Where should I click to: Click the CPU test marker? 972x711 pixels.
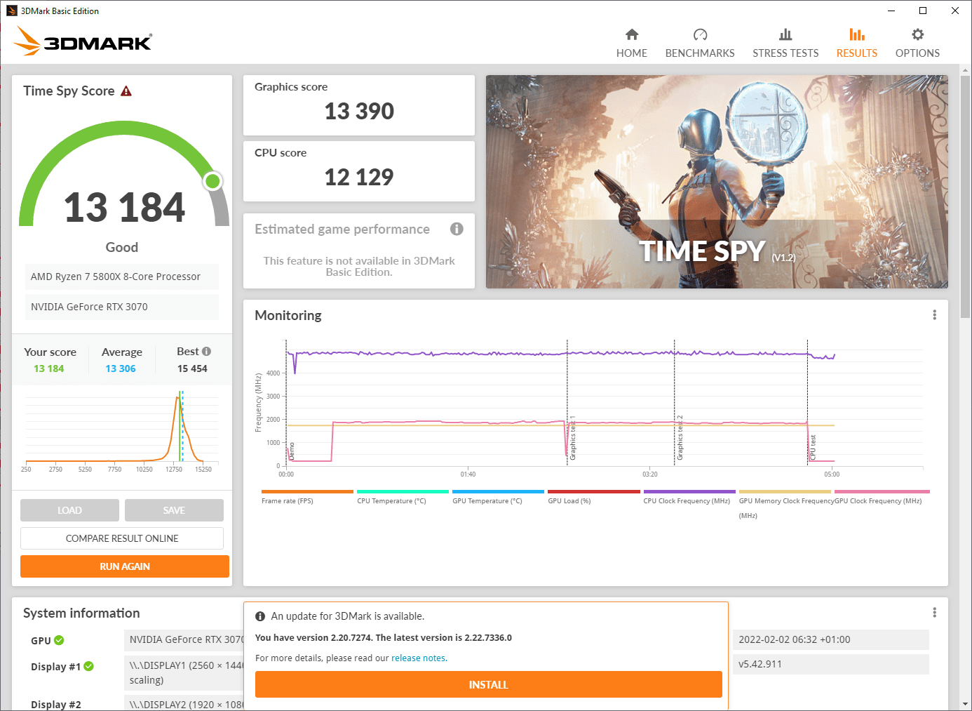click(813, 448)
